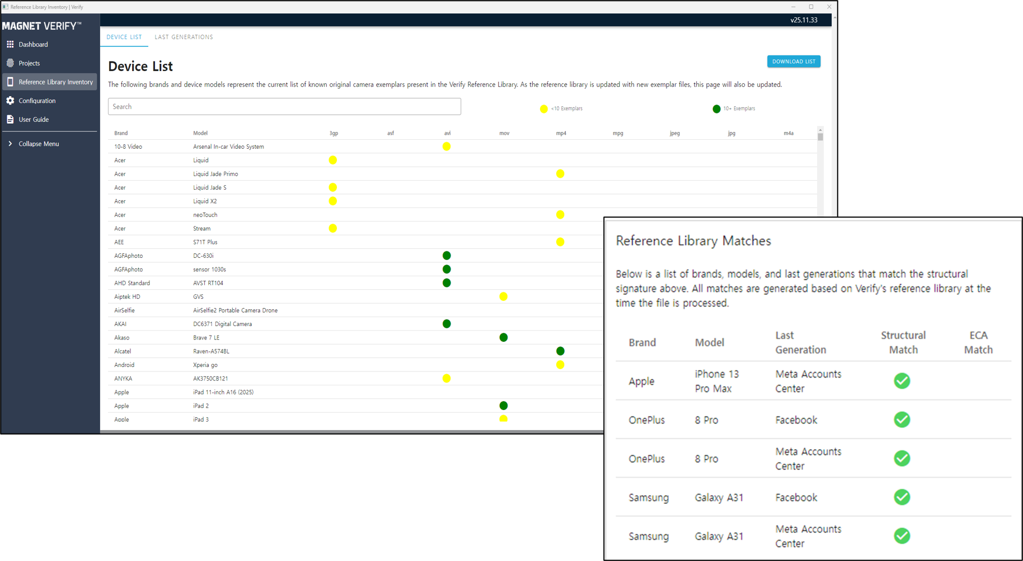Click the structural match checkmark for iPhone 13 Pro Max
This screenshot has width=1023, height=561.
[x=902, y=381]
